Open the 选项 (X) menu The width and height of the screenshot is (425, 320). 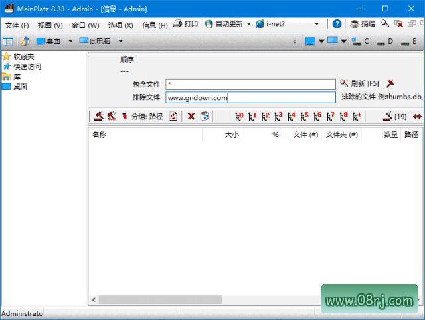pyautogui.click(x=121, y=25)
